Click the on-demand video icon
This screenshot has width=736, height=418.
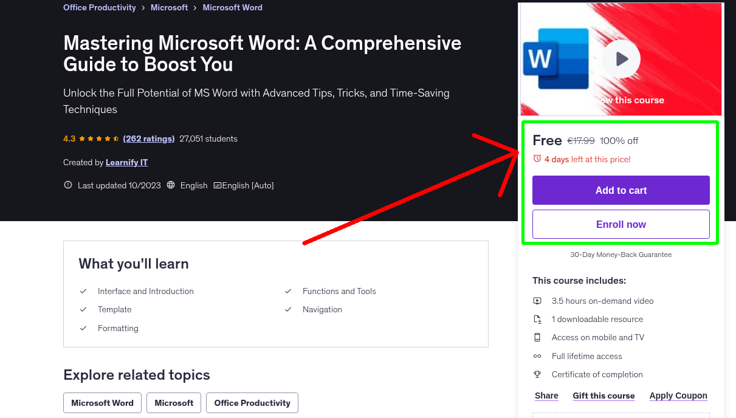point(537,301)
